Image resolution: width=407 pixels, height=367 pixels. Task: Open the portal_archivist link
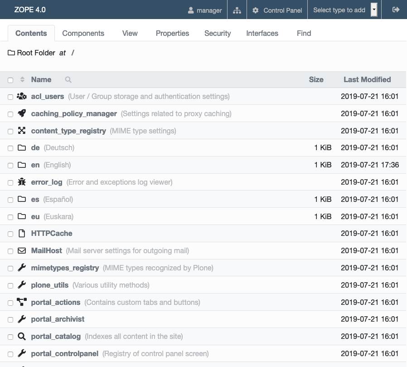click(58, 319)
